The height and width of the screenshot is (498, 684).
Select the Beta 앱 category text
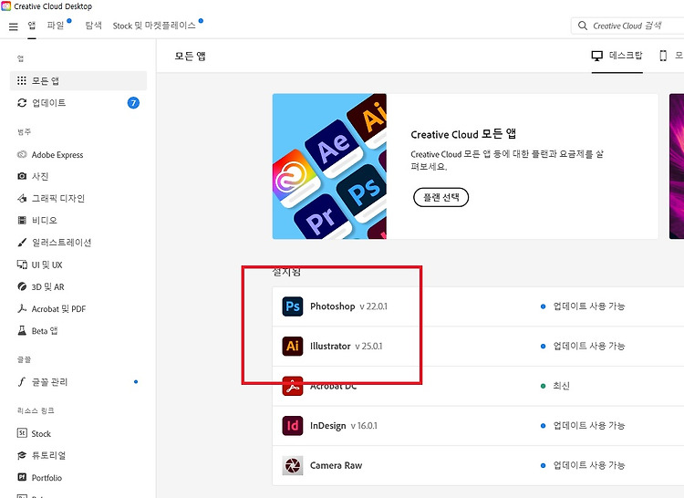(45, 330)
